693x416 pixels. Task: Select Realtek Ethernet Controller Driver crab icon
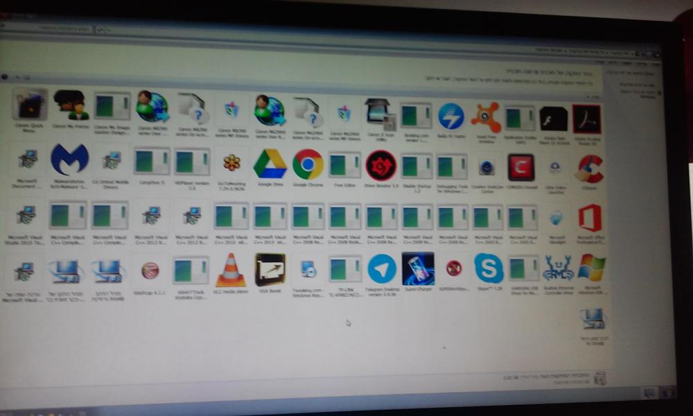558,268
